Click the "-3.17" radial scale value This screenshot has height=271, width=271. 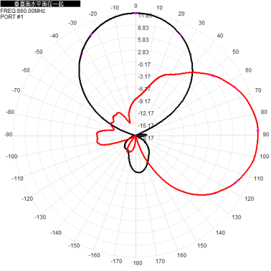(x=144, y=77)
